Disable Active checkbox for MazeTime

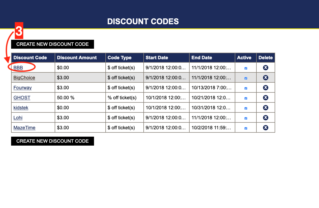tap(246, 128)
